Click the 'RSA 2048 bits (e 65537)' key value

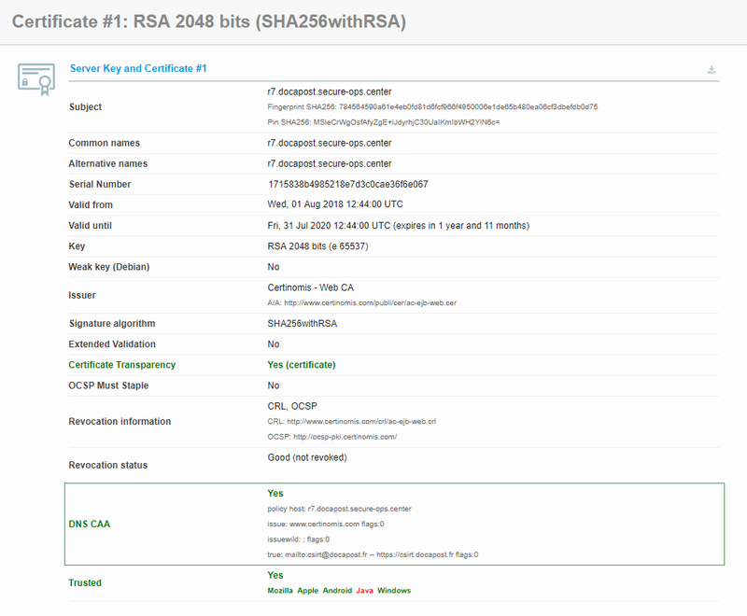coord(317,246)
